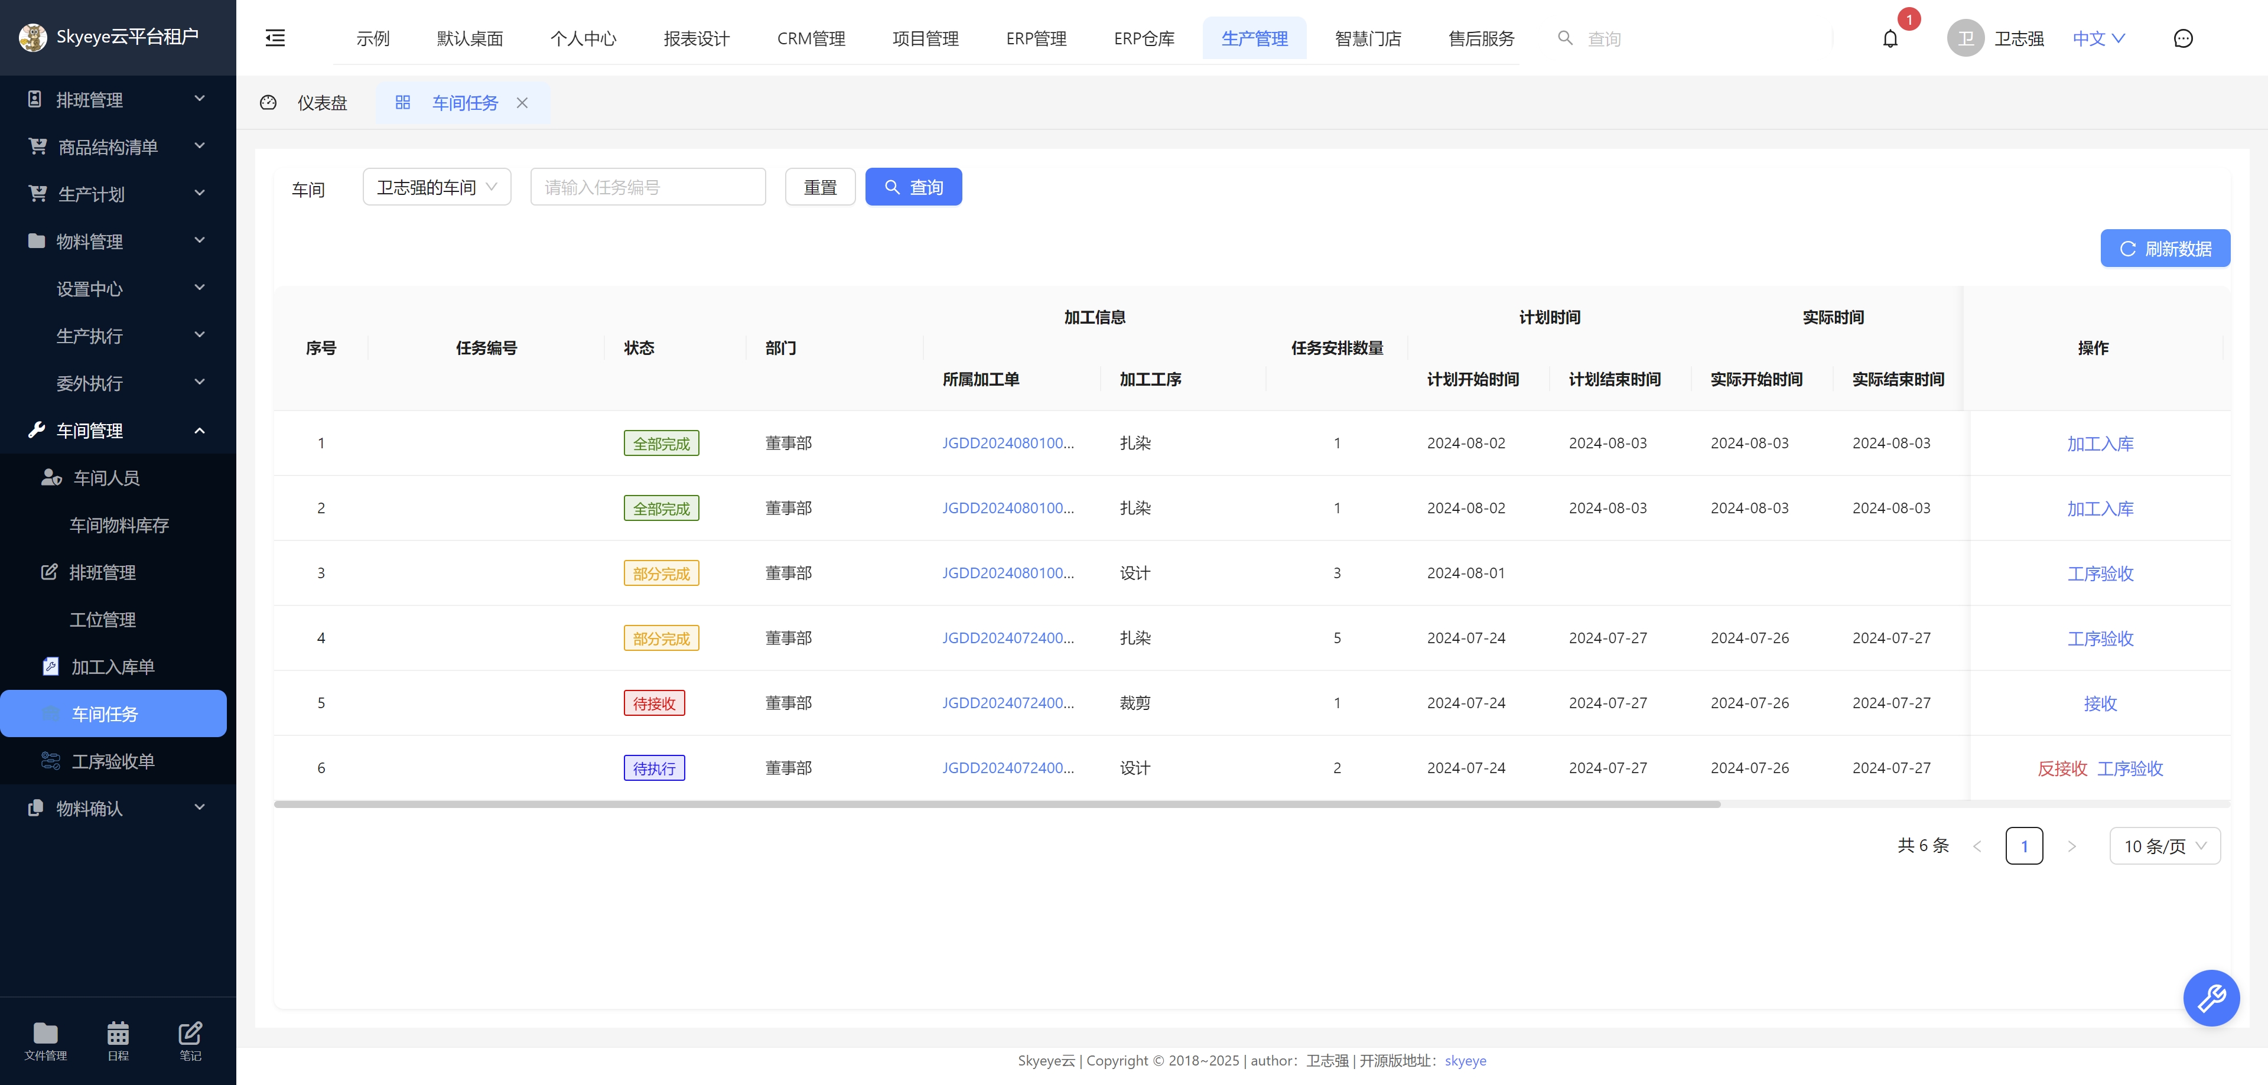Click the Skyeye owl logo

coord(32,37)
